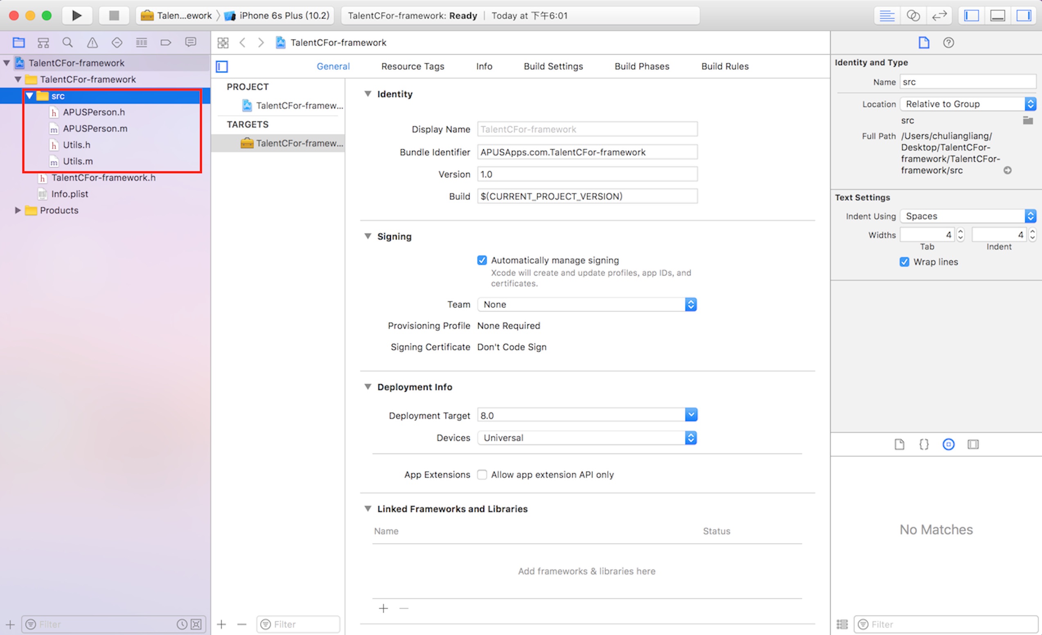This screenshot has height=635, width=1042.
Task: Show the Breakpoint navigator icon
Action: point(166,42)
